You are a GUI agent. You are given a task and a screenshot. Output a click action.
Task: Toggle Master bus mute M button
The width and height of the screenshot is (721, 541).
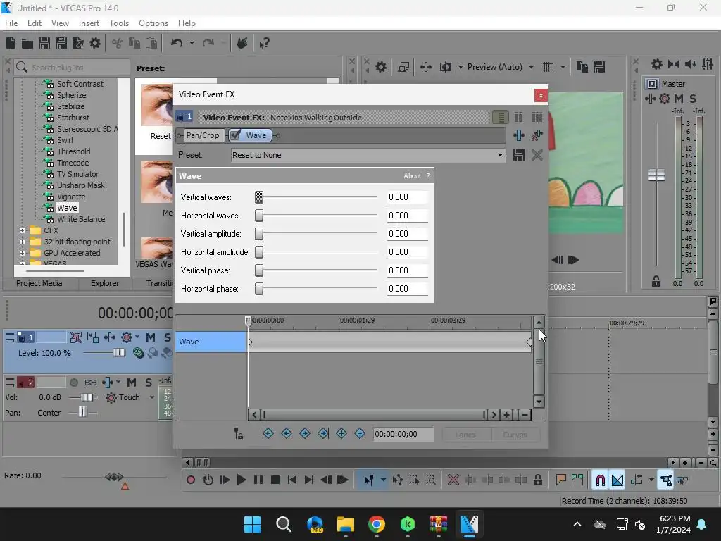pos(678,99)
